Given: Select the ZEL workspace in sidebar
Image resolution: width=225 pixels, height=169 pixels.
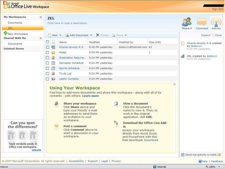Looking at the screenshot, I should (x=11, y=28).
